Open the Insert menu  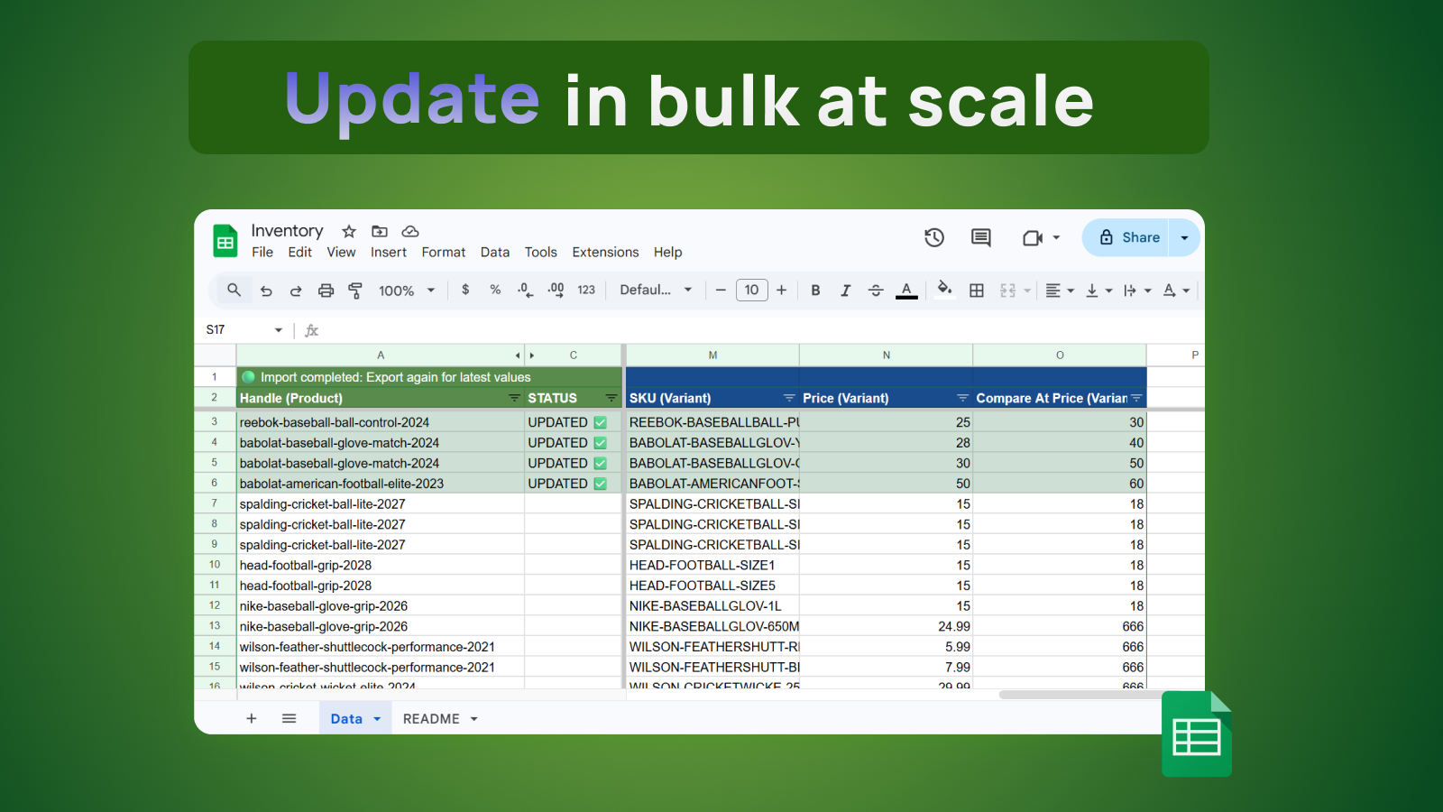389,253
